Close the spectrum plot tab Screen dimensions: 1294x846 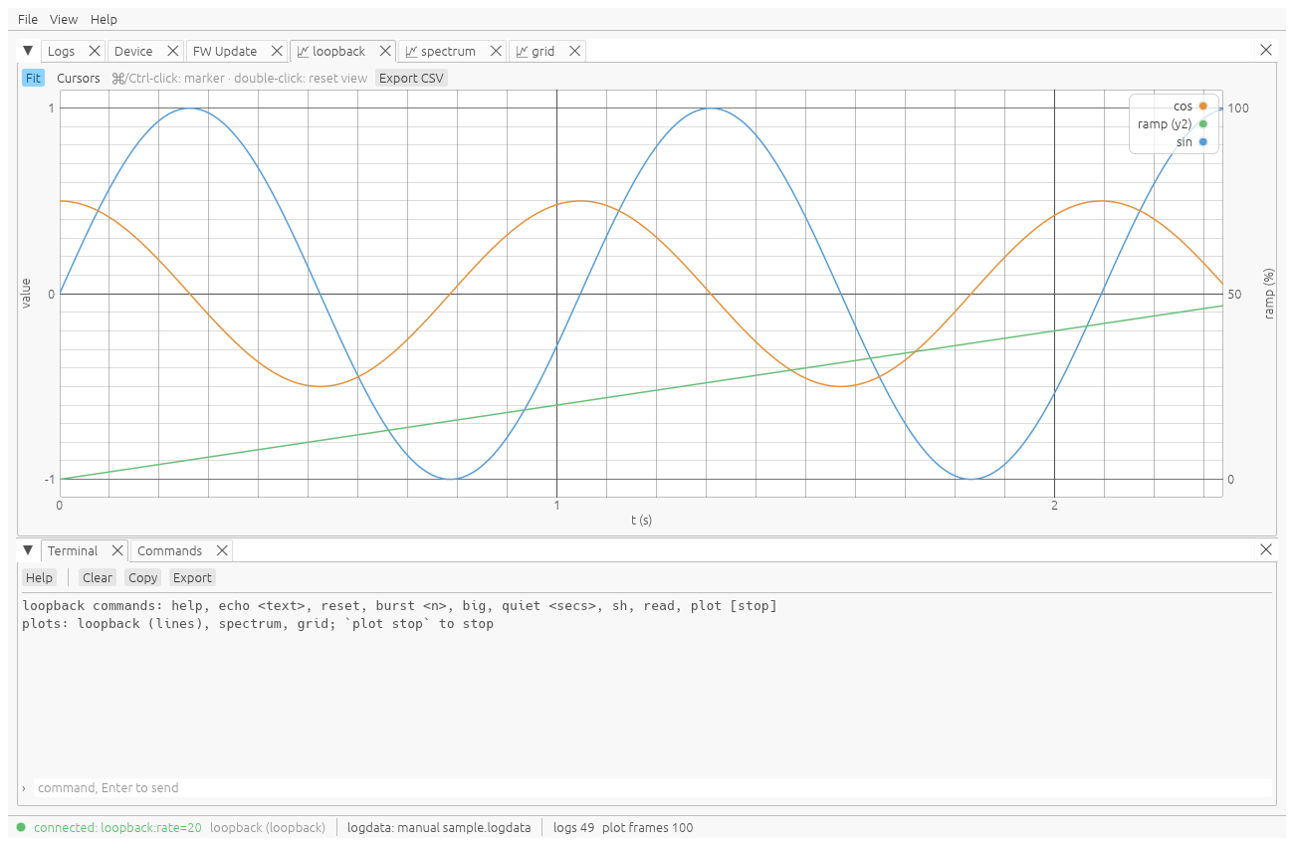point(496,51)
